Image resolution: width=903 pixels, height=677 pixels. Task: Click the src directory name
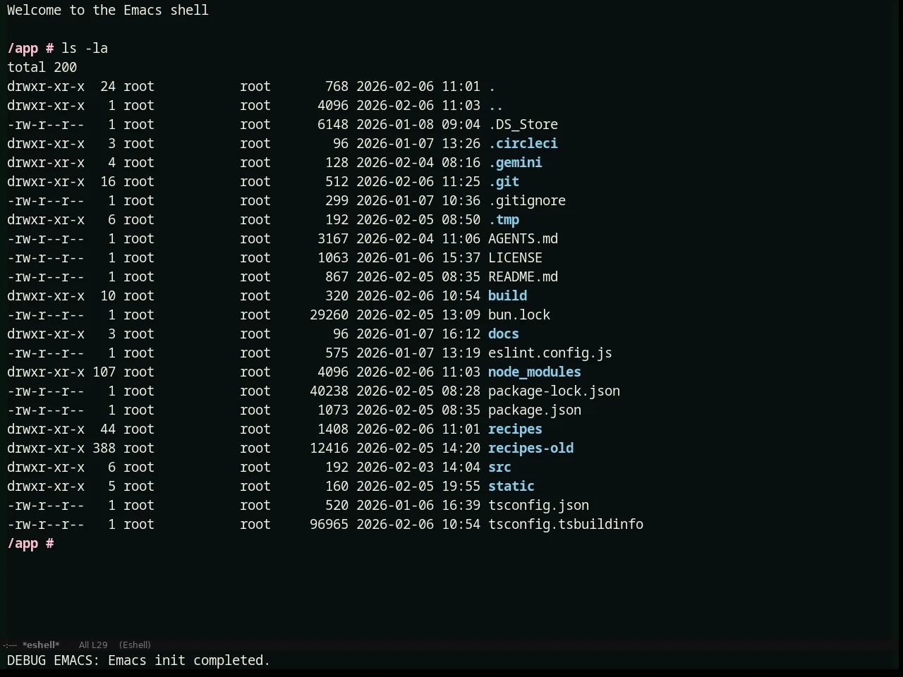click(499, 467)
